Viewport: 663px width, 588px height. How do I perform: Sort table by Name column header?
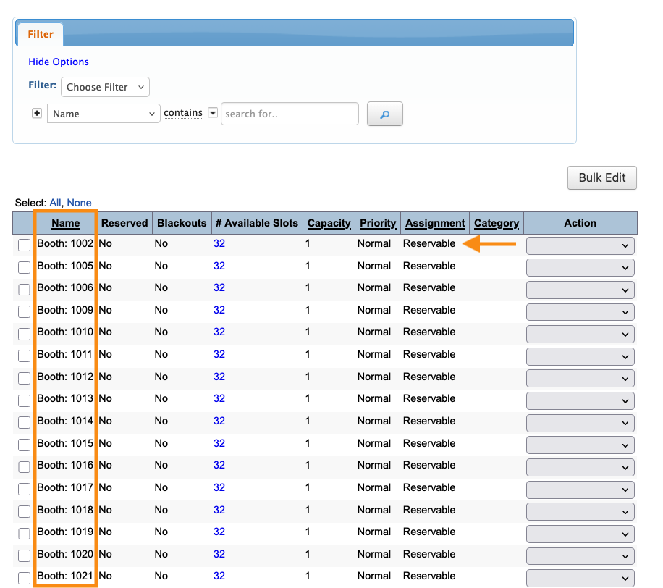(x=65, y=223)
